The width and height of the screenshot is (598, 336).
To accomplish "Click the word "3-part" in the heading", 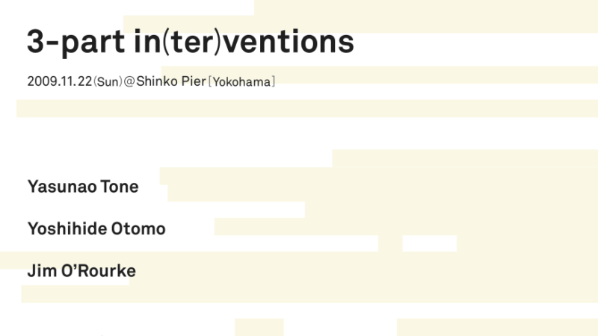I will 75,42.
